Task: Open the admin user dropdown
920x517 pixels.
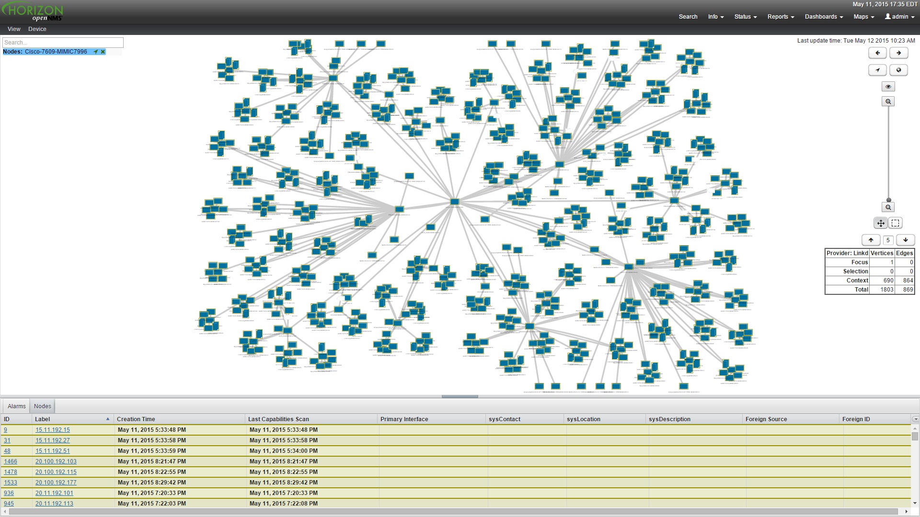Action: click(899, 17)
